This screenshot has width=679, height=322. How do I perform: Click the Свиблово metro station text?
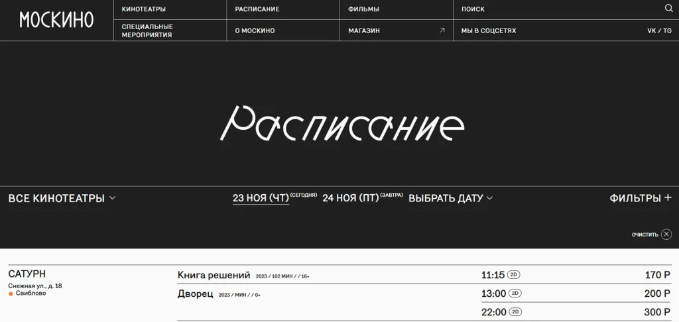click(x=31, y=294)
